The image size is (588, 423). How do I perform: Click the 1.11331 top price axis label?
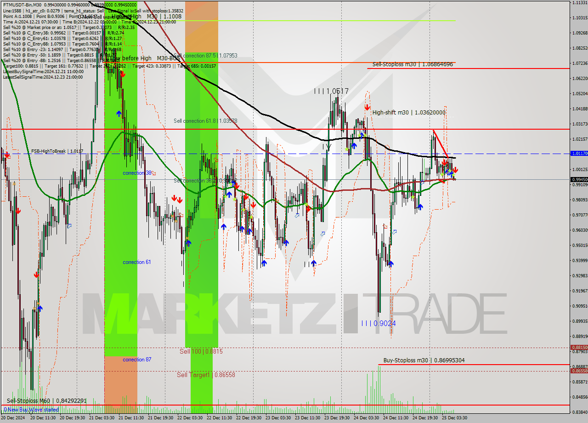(x=580, y=3)
